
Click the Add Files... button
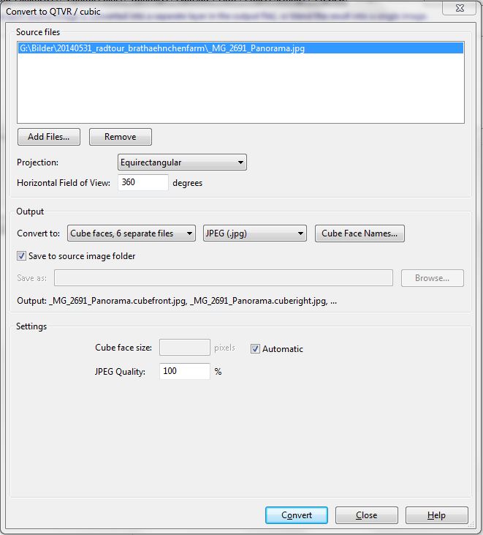49,137
